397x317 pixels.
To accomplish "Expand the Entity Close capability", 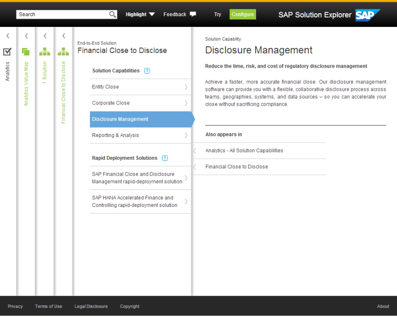I will 140,87.
